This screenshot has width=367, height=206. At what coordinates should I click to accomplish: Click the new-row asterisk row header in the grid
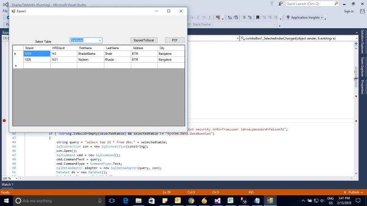click(x=18, y=66)
